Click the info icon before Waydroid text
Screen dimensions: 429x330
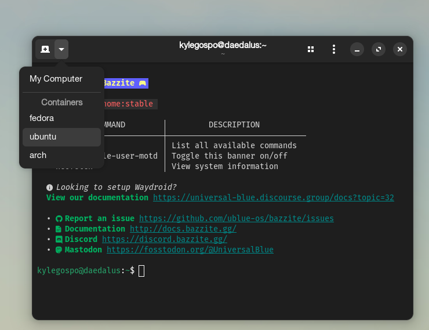tap(49, 188)
